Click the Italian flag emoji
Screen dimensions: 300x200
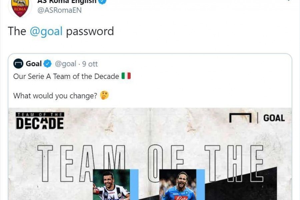(126, 76)
